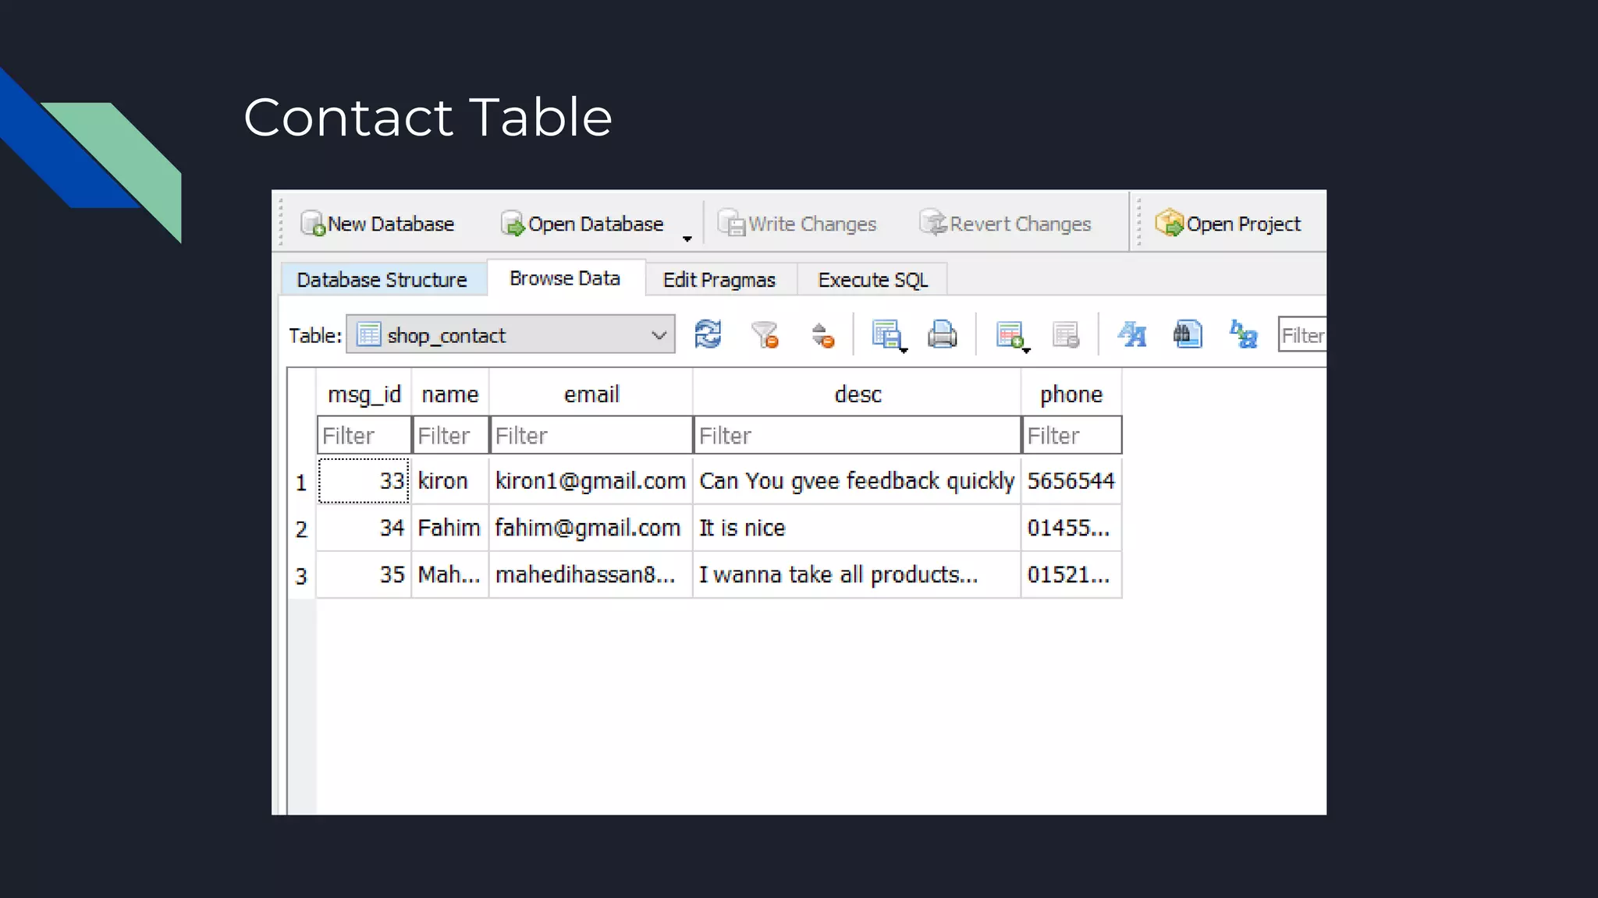Screen dimensions: 1598x898
Task: Click the insert new record icon
Action: [x=1010, y=335]
